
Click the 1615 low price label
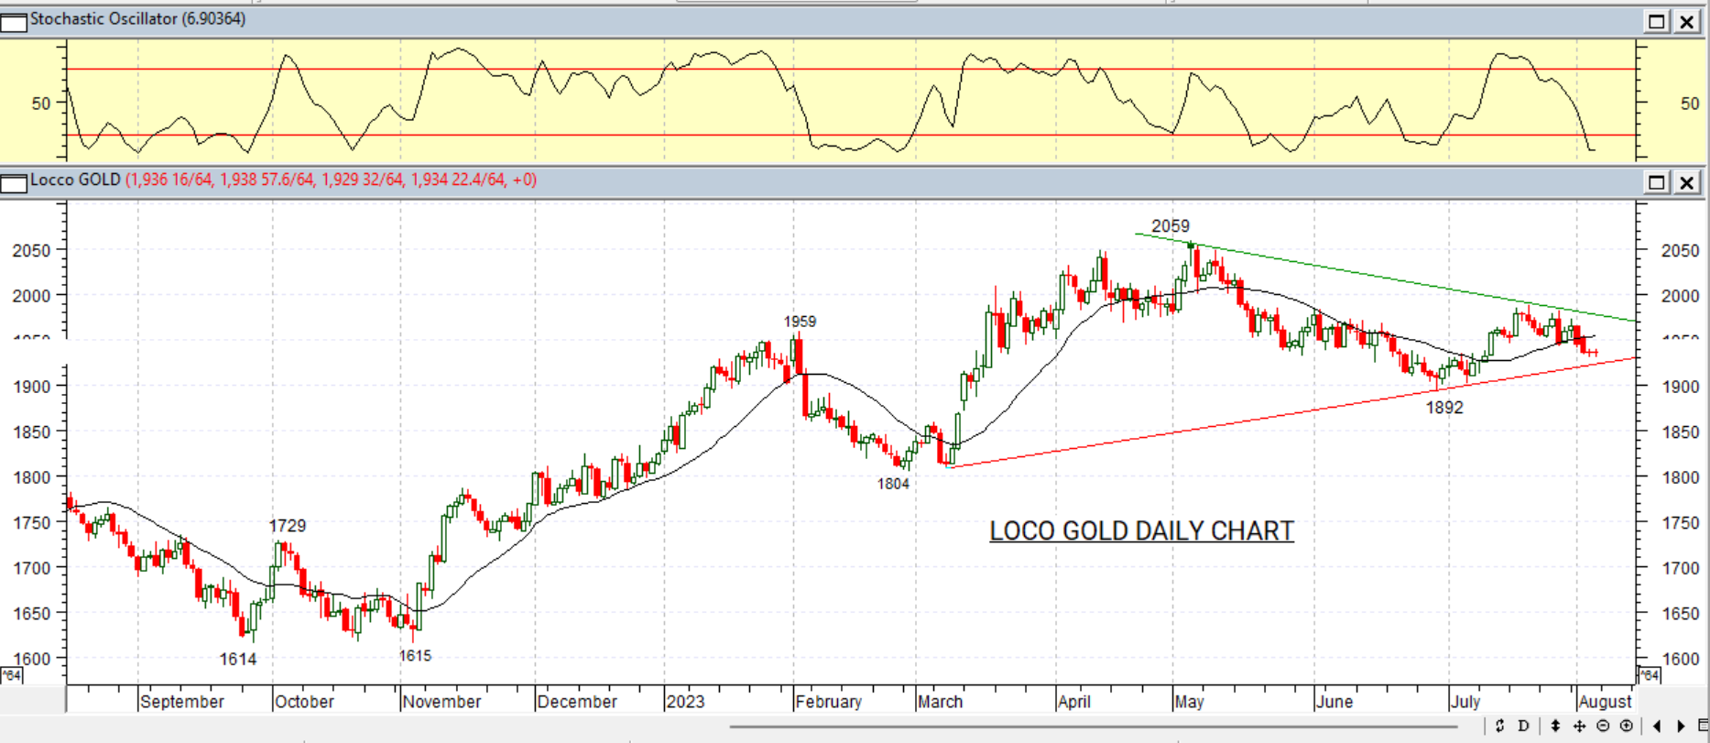(415, 656)
